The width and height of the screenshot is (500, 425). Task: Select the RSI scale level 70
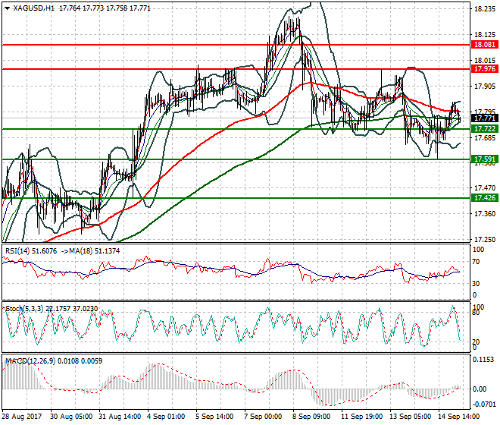pyautogui.click(x=476, y=262)
